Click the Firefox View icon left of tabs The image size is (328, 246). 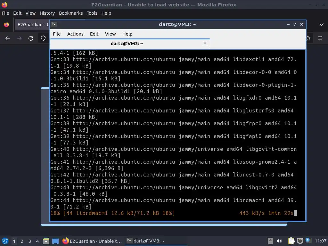pyautogui.click(x=6, y=25)
